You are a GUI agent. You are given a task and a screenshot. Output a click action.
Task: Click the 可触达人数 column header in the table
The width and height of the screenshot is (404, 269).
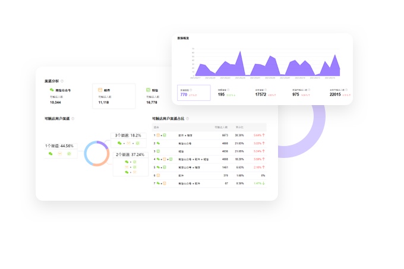pyautogui.click(x=221, y=127)
